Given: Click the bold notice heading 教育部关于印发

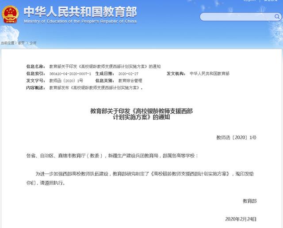Looking at the screenshot, I should (141, 114).
